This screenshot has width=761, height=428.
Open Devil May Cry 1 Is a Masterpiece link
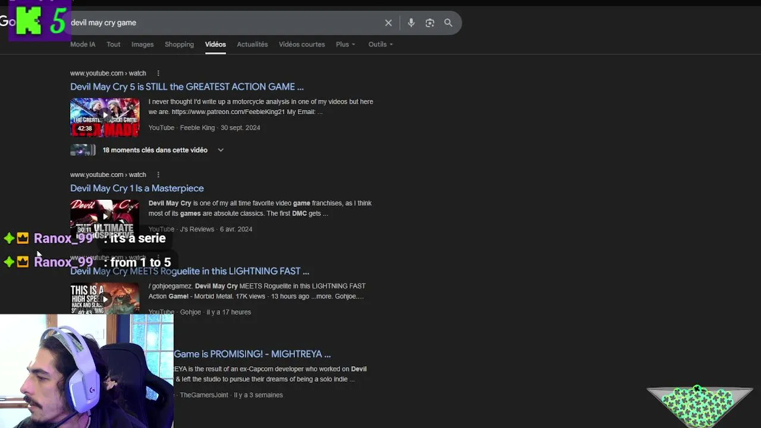[137, 188]
